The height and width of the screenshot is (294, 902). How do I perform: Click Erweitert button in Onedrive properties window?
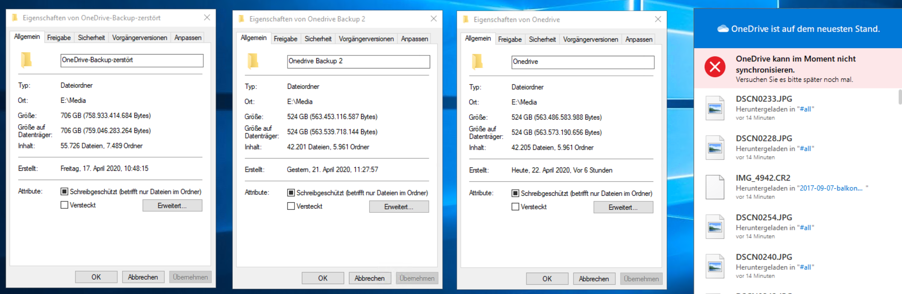(x=623, y=207)
